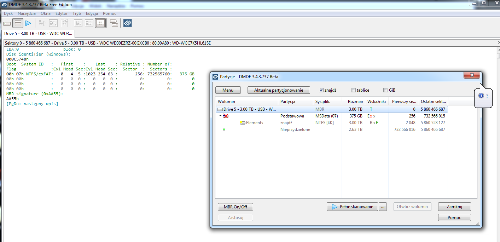Click the 'Sys.plik.' column header
The width and height of the screenshot is (500, 242).
click(x=327, y=102)
